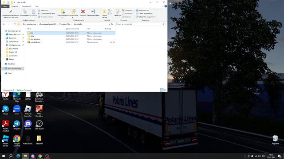The width and height of the screenshot is (284, 159).
Task: Select the Hello Neighbor desktop icon
Action: [x=39, y=111]
